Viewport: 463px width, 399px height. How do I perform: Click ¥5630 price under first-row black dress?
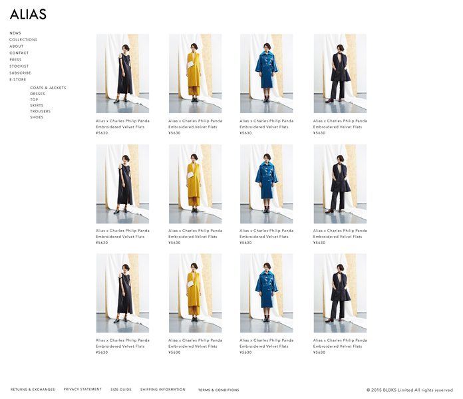tap(102, 133)
